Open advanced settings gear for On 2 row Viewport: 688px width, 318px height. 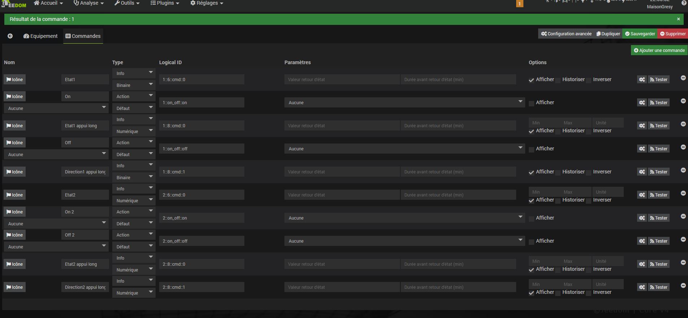642,218
